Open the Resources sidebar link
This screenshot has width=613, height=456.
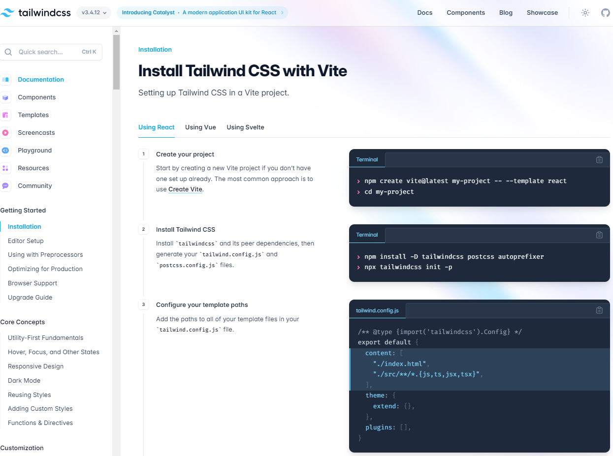(x=33, y=168)
